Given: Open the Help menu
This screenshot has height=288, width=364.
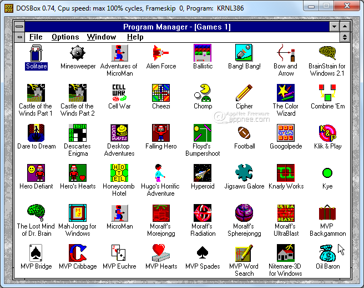Looking at the screenshot, I should (x=135, y=37).
